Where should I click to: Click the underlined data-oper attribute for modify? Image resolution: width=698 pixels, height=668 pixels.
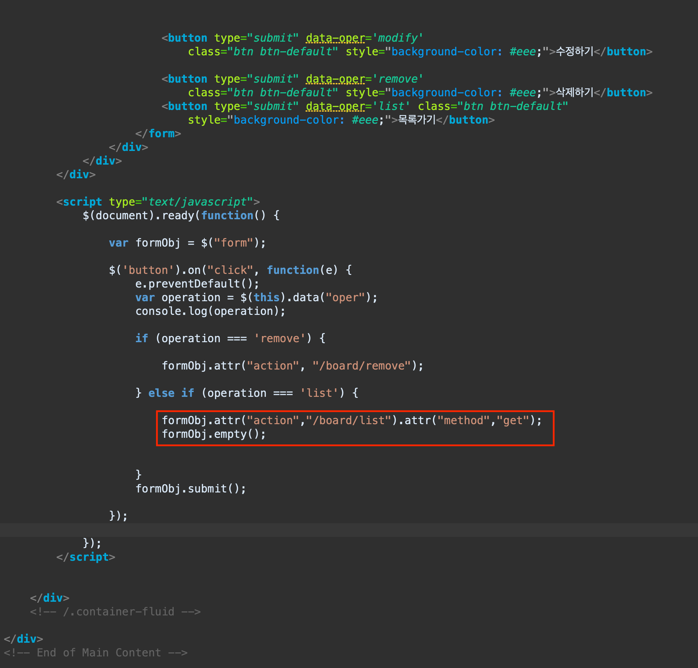(335, 38)
